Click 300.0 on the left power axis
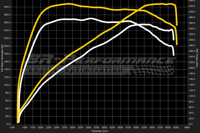The height and width of the screenshot is (133, 200). pos(7,7)
